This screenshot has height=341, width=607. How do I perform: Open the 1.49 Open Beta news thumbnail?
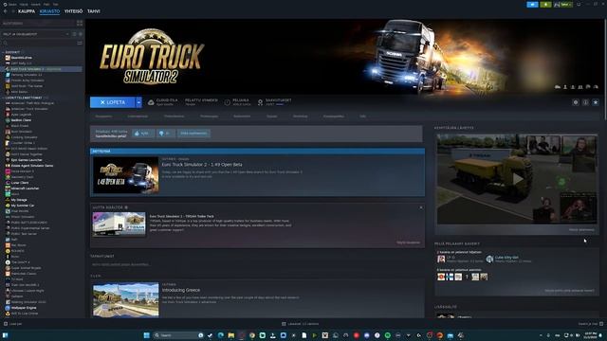(x=126, y=175)
